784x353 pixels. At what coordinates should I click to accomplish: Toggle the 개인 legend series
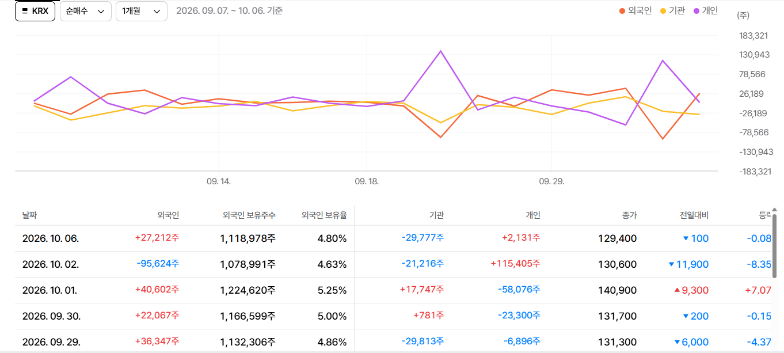pyautogui.click(x=706, y=10)
